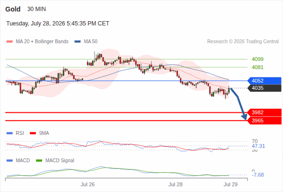283x192 pixels.
Task: Click the RSI value 47.31 label
Action: point(259,146)
